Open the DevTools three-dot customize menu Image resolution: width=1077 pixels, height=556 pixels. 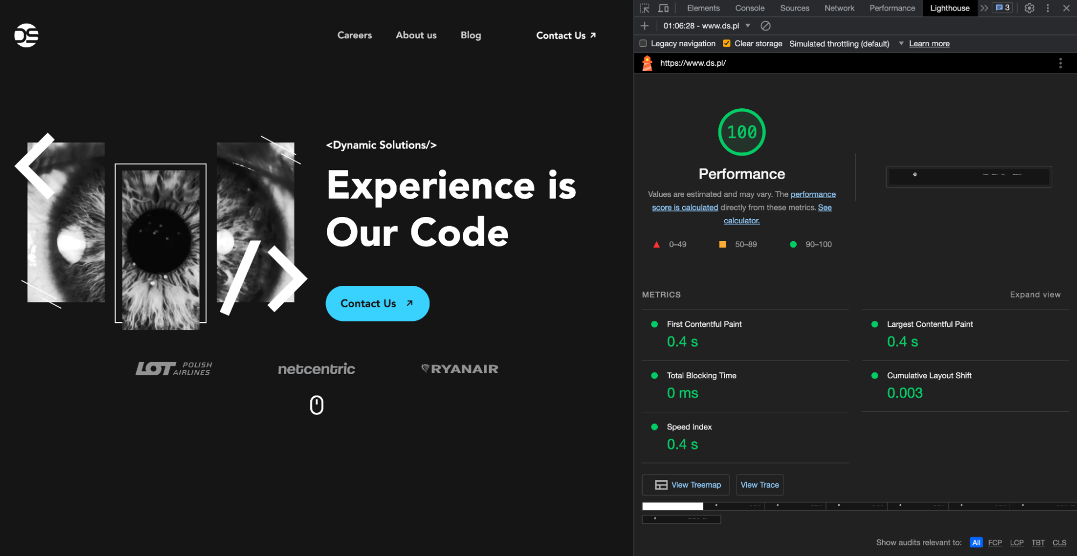click(1047, 8)
